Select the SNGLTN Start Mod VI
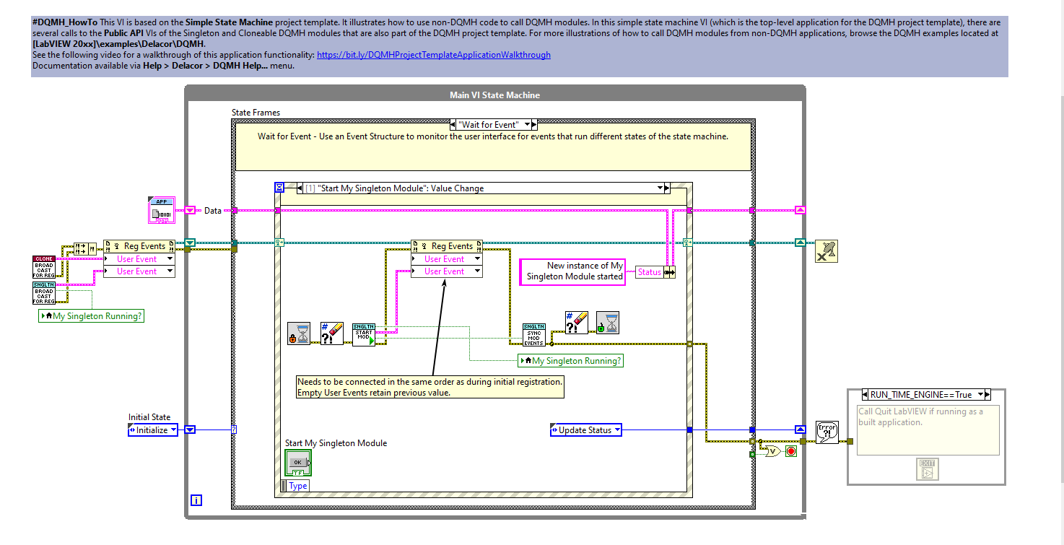 click(x=364, y=335)
